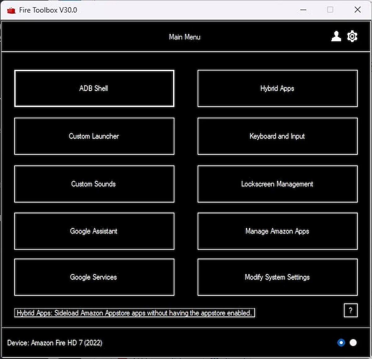Click the Main Menu header title
This screenshot has height=359, width=372.
click(x=184, y=37)
